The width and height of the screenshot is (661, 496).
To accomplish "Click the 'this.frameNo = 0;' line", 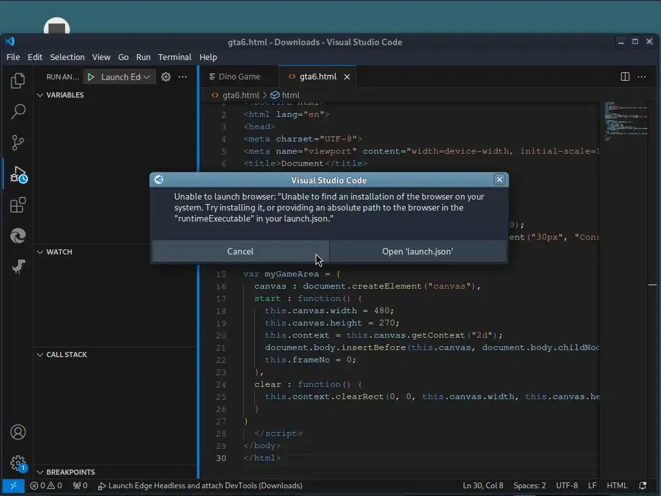I will 310,360.
